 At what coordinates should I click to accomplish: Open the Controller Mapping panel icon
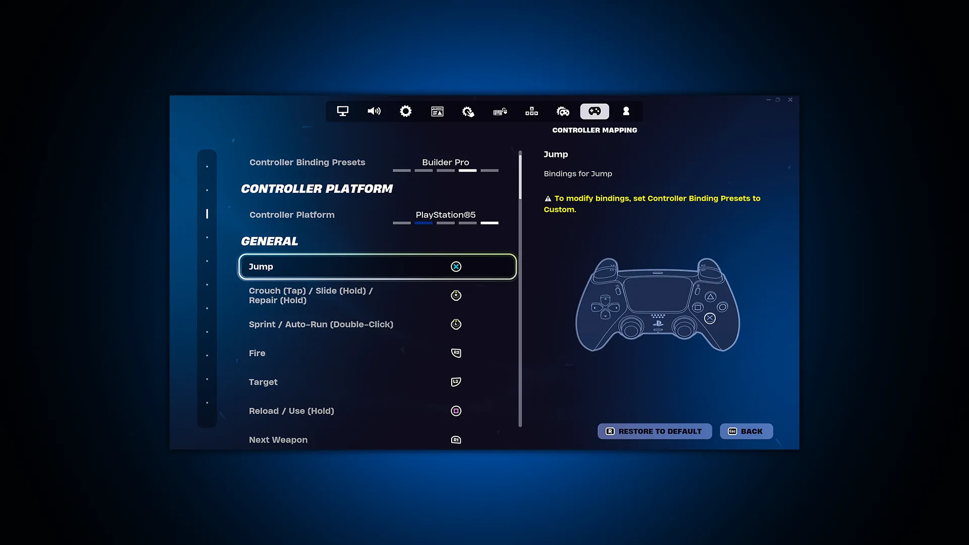[595, 111]
